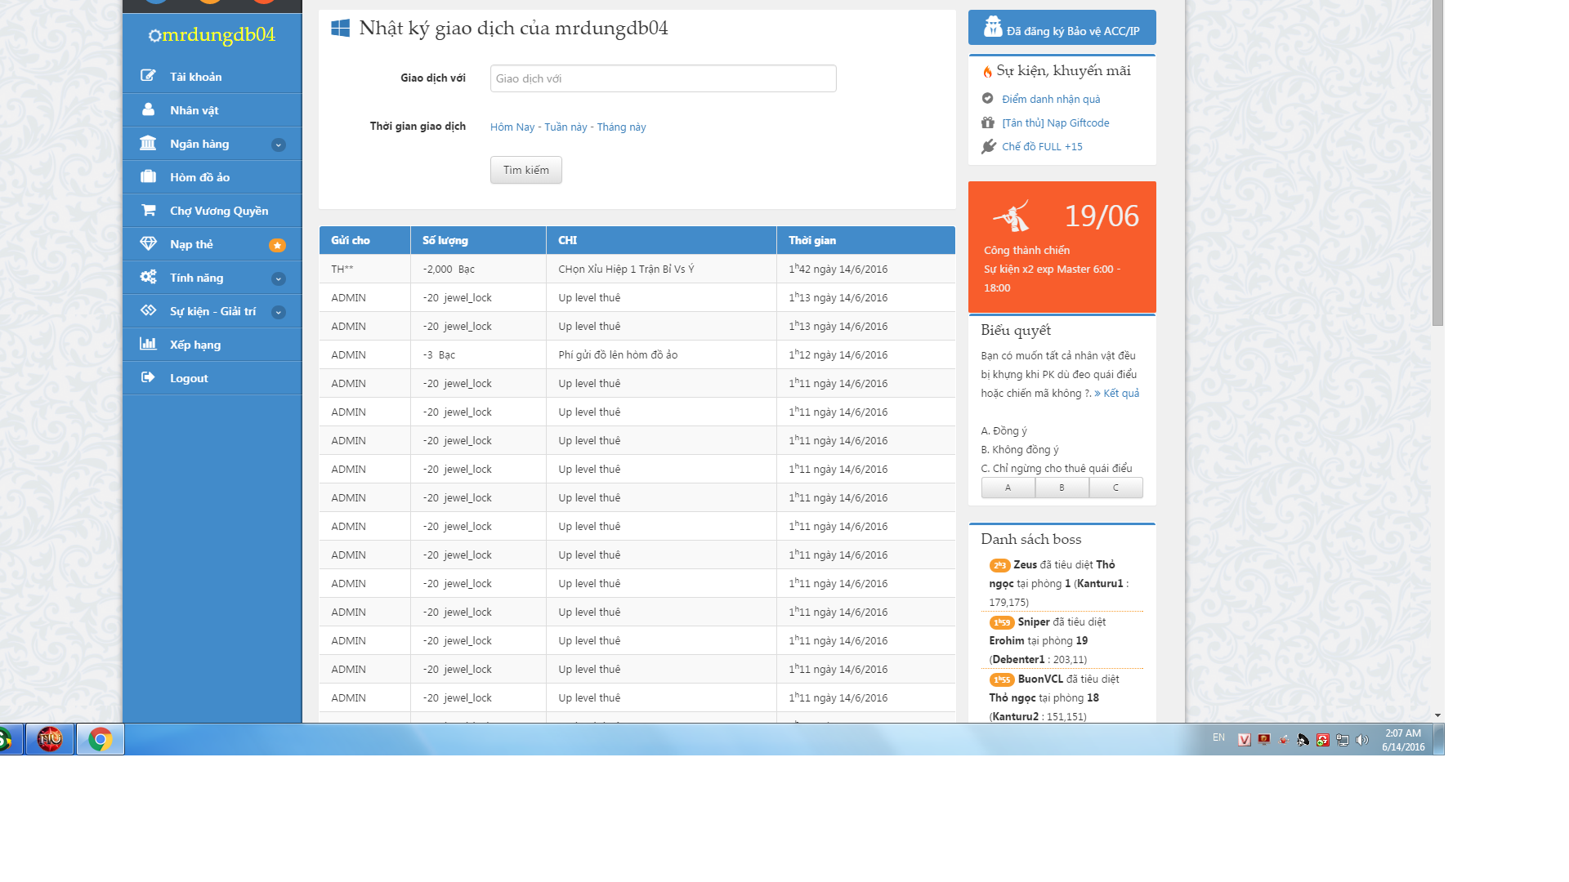The image size is (1569, 882).
Task: Click the Ngân hàng bank icon
Action: click(x=148, y=143)
